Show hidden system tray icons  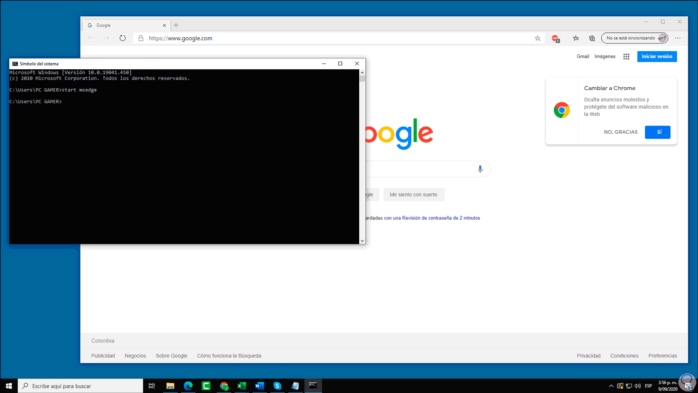[611, 386]
